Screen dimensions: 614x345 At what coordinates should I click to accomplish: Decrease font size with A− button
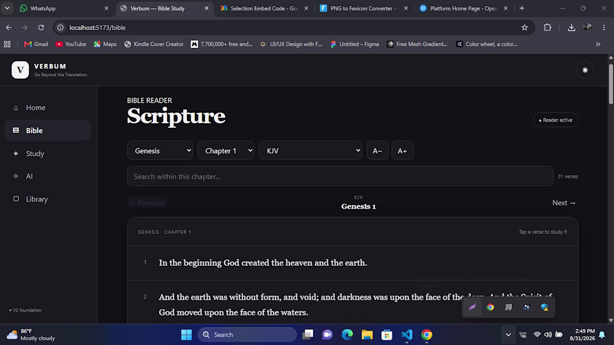pyautogui.click(x=377, y=150)
